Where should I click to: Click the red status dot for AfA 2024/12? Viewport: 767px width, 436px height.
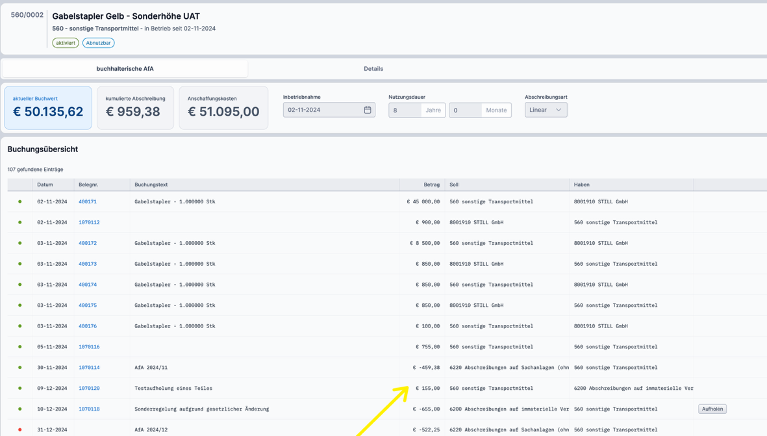point(20,430)
